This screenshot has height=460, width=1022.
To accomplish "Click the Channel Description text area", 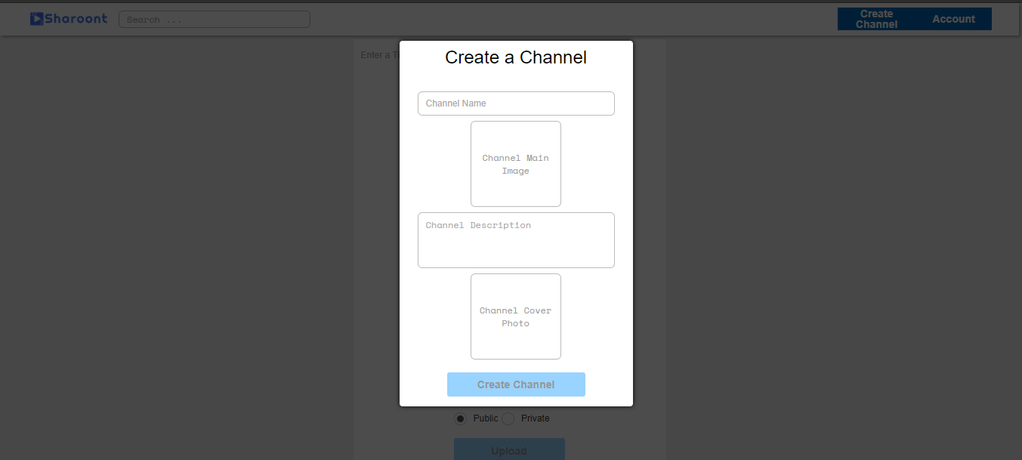I will [516, 240].
